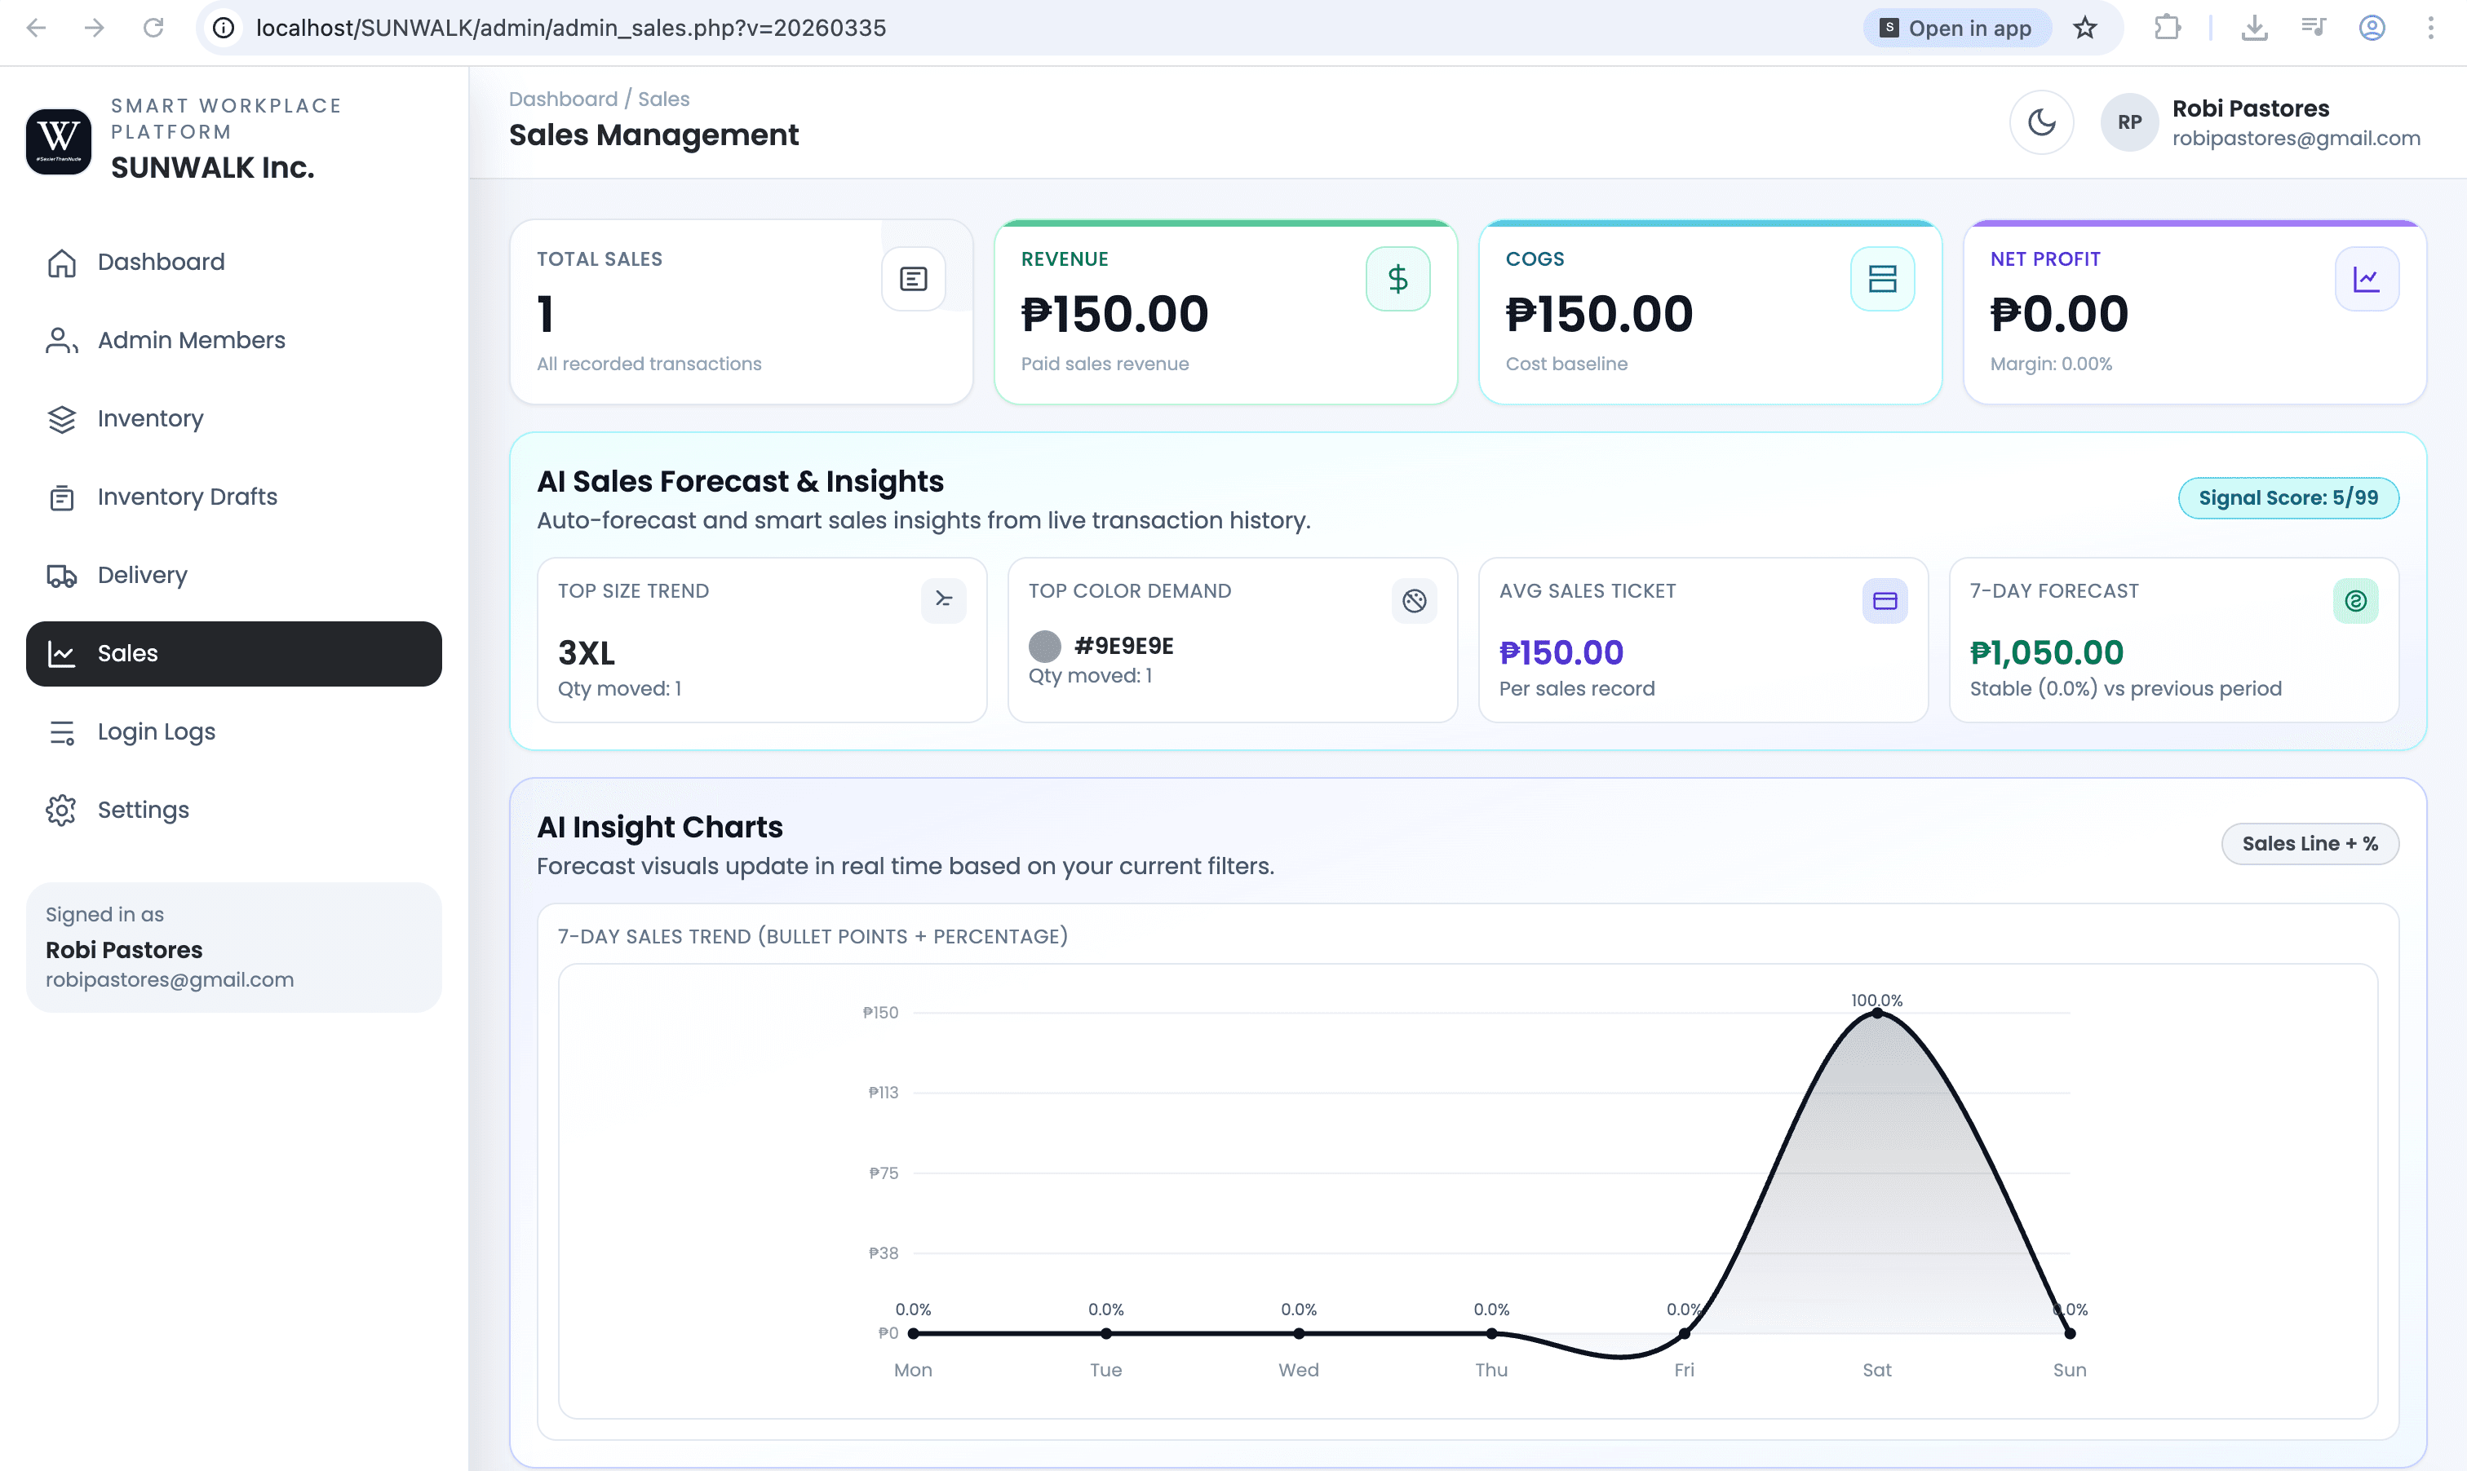Click the Dashboard home icon
Screen dimensions: 2467x1471
(x=61, y=263)
